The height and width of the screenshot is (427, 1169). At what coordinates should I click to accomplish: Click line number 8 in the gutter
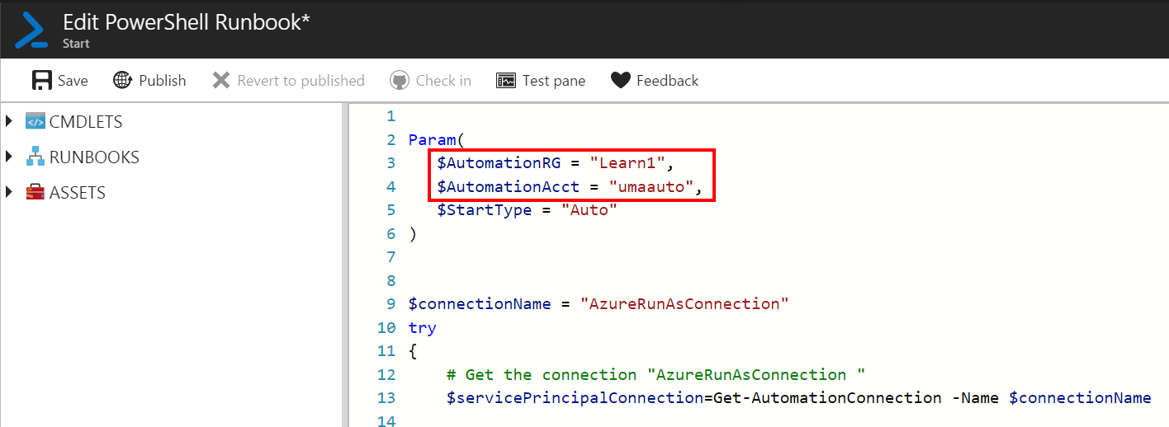(390, 280)
